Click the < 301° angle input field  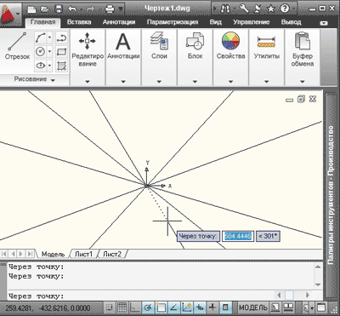[268, 236]
